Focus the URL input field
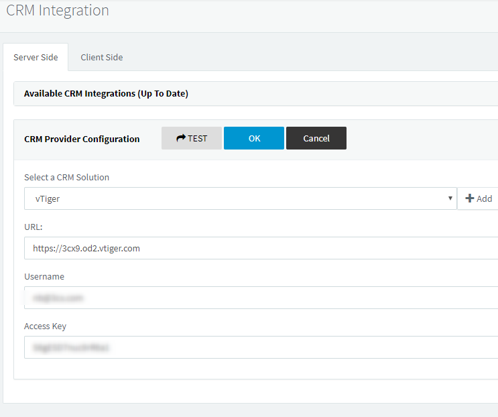 [261, 248]
